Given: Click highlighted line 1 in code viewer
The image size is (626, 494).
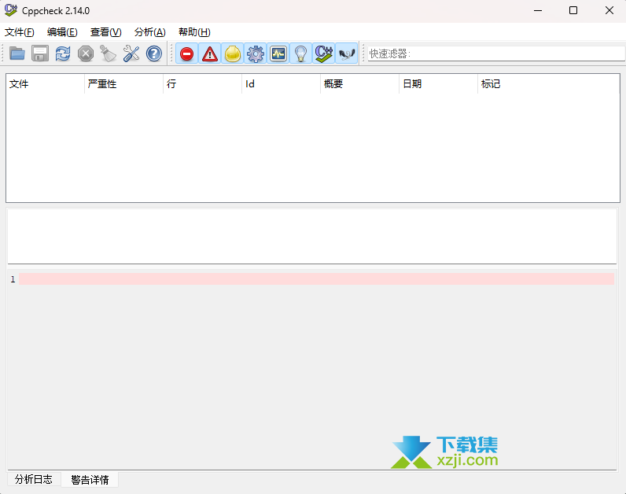Looking at the screenshot, I should point(316,279).
